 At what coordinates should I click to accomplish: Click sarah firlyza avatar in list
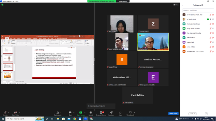184,47
